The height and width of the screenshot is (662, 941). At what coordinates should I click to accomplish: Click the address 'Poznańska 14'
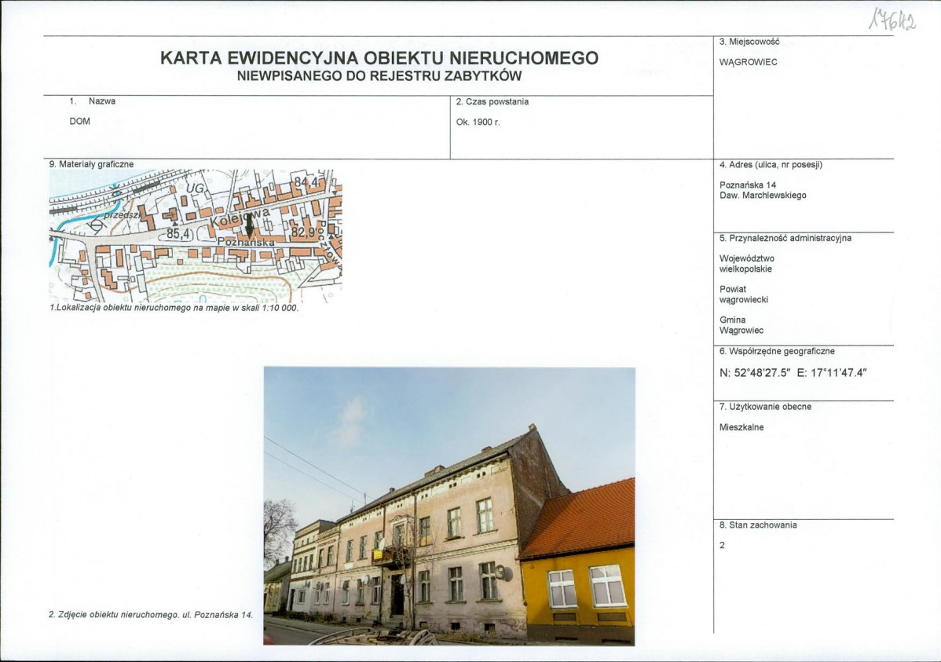click(747, 185)
